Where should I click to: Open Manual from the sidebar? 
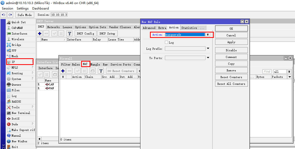(x=16, y=135)
